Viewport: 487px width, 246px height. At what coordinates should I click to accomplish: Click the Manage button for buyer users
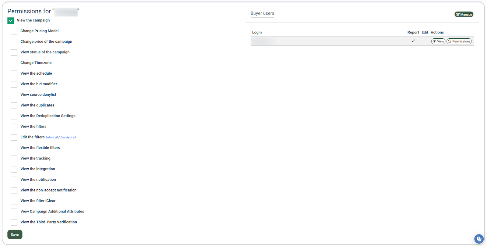coord(464,14)
